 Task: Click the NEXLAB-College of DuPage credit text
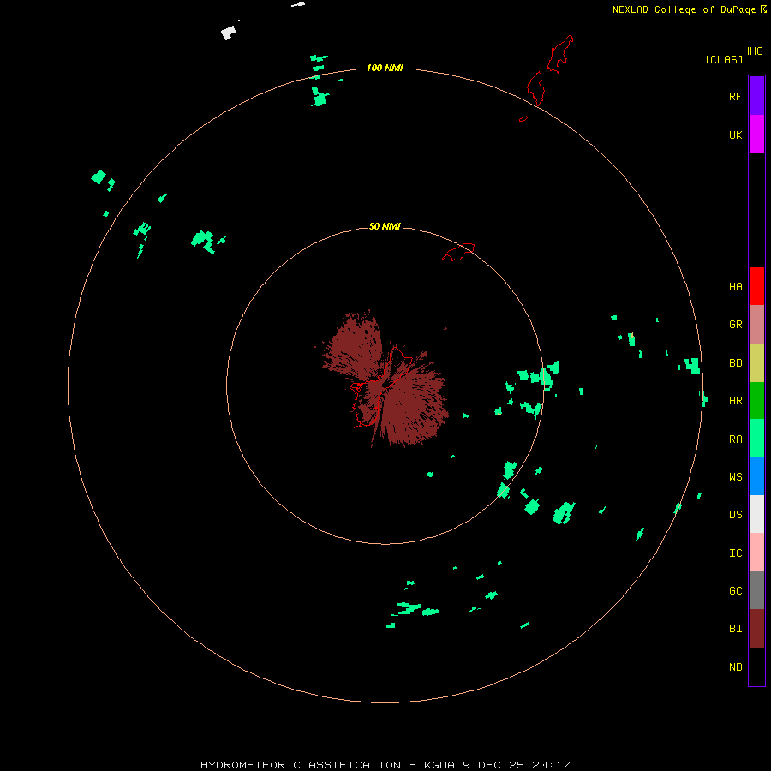tap(684, 9)
